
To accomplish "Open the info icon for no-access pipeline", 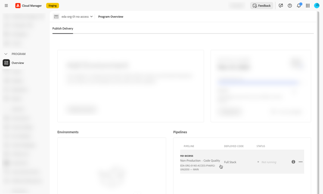I will point(293,162).
